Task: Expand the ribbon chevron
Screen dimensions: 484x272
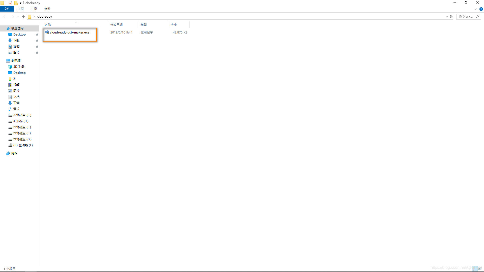Action: click(475, 9)
